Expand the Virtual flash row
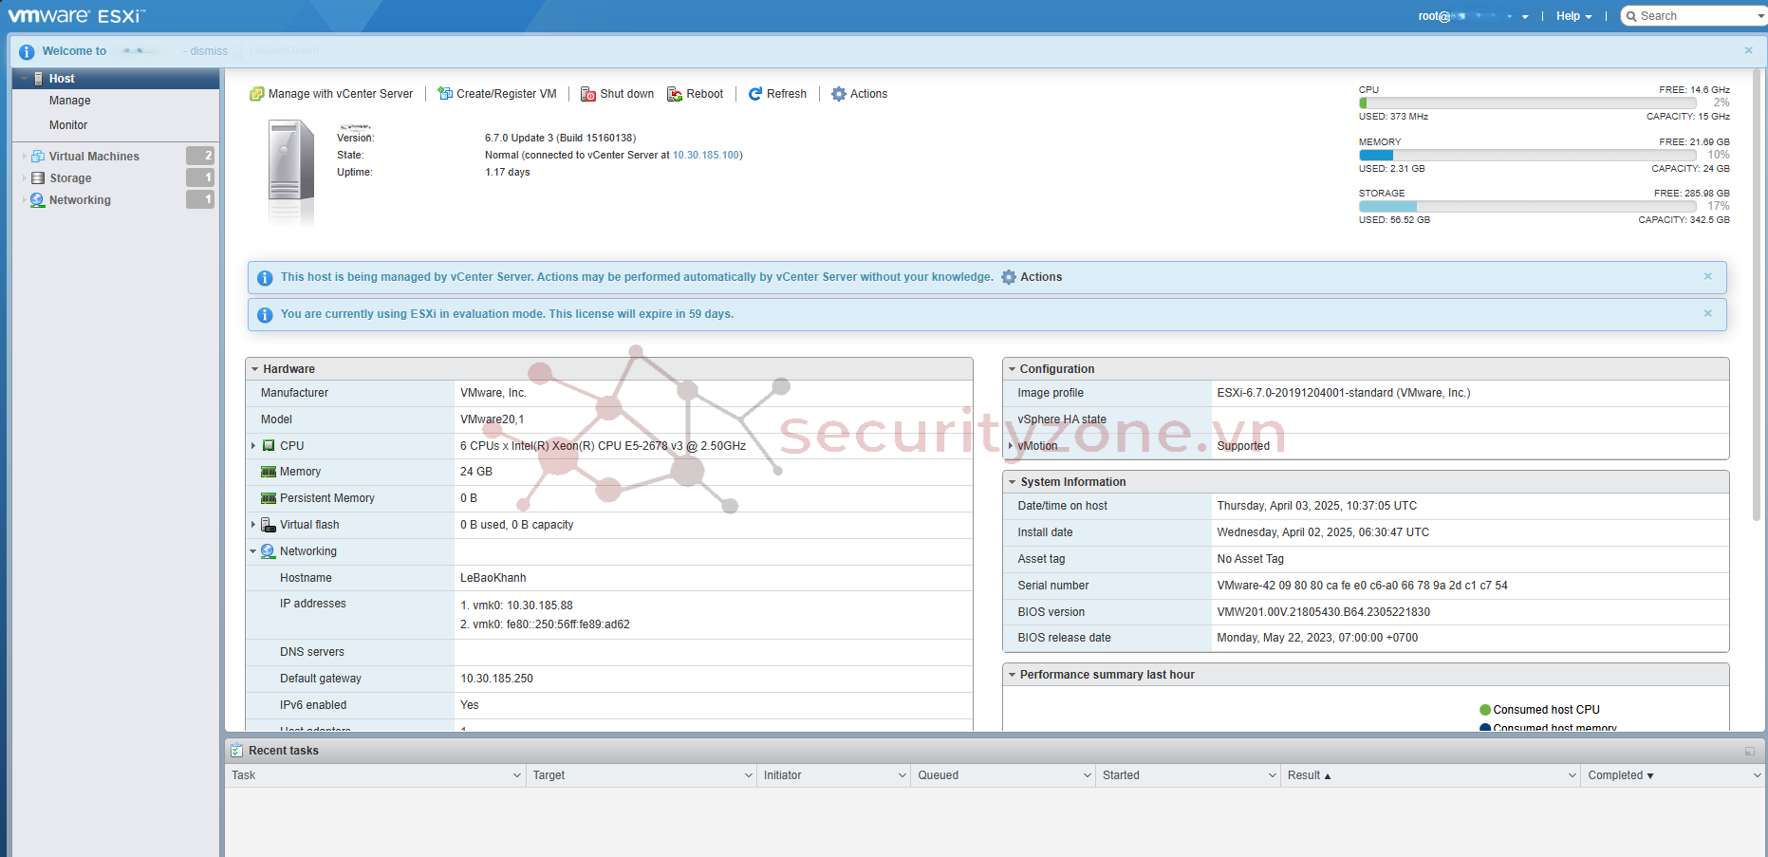This screenshot has height=857, width=1768. [x=253, y=525]
